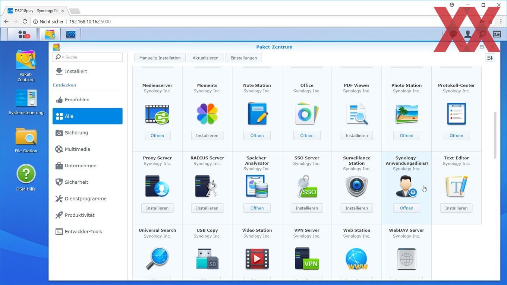This screenshot has width=507, height=285.
Task: Open the Web Station globe icon
Action: (x=357, y=259)
